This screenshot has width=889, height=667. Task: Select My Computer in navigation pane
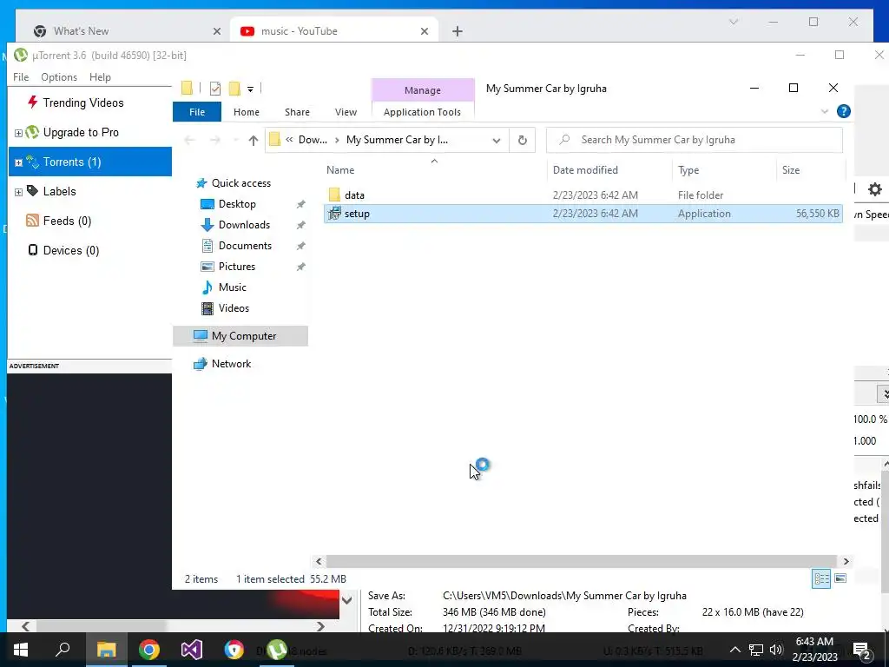tap(240, 336)
